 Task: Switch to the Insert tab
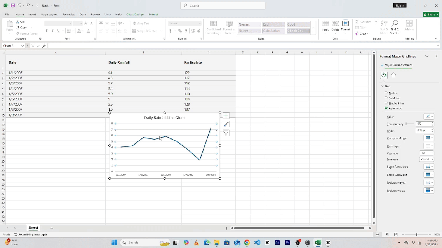pyautogui.click(x=32, y=14)
